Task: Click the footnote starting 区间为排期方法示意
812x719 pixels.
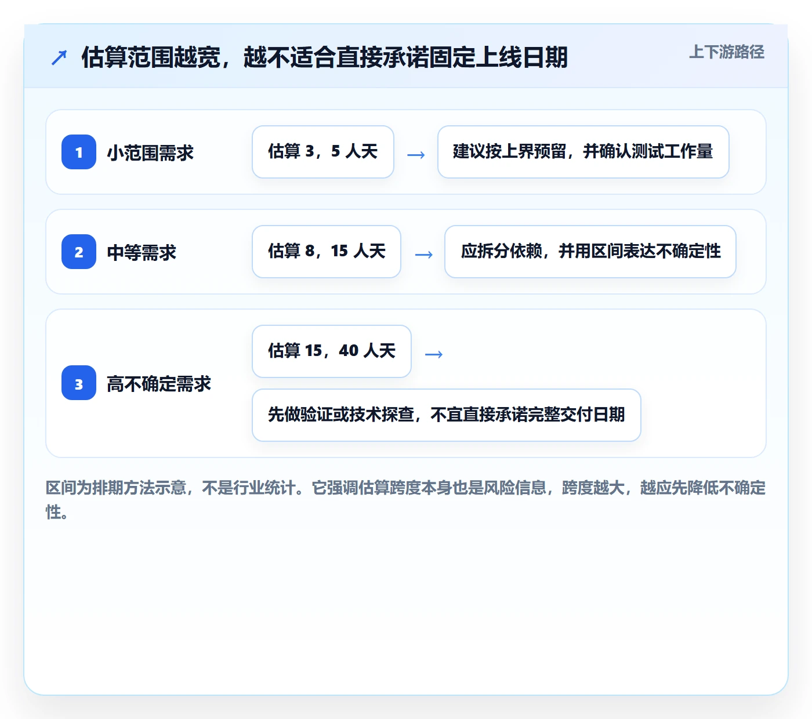Action: (406, 500)
